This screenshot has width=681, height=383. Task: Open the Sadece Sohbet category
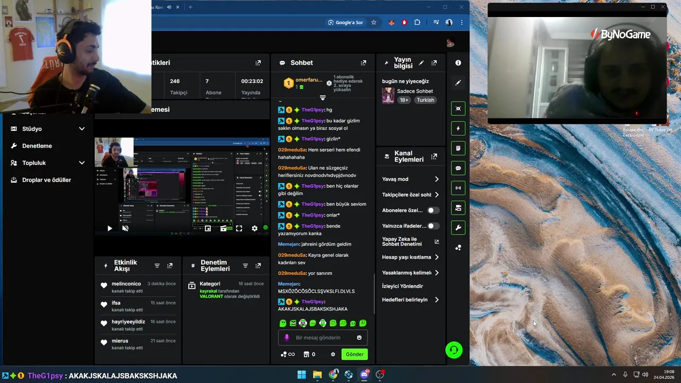click(x=415, y=91)
